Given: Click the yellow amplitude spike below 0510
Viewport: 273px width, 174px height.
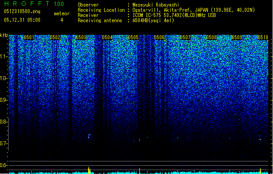Looking at the screenshot, I should (260, 171).
